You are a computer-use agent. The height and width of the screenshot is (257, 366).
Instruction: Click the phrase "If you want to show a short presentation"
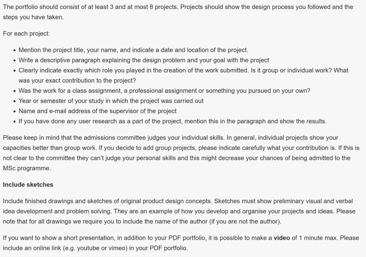(59, 238)
